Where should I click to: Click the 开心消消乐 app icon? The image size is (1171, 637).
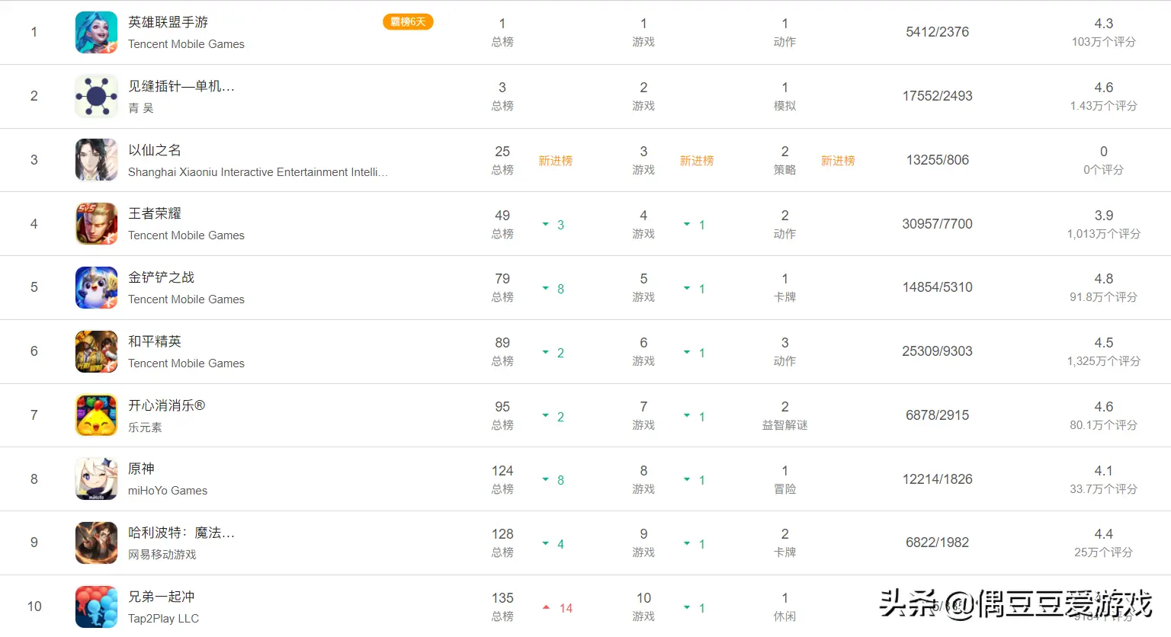click(96, 415)
